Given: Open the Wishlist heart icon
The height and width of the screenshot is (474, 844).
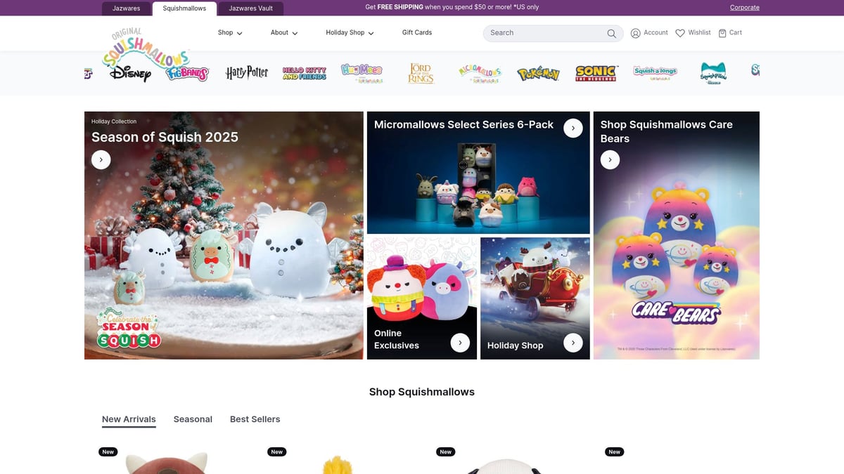Looking at the screenshot, I should click(680, 33).
